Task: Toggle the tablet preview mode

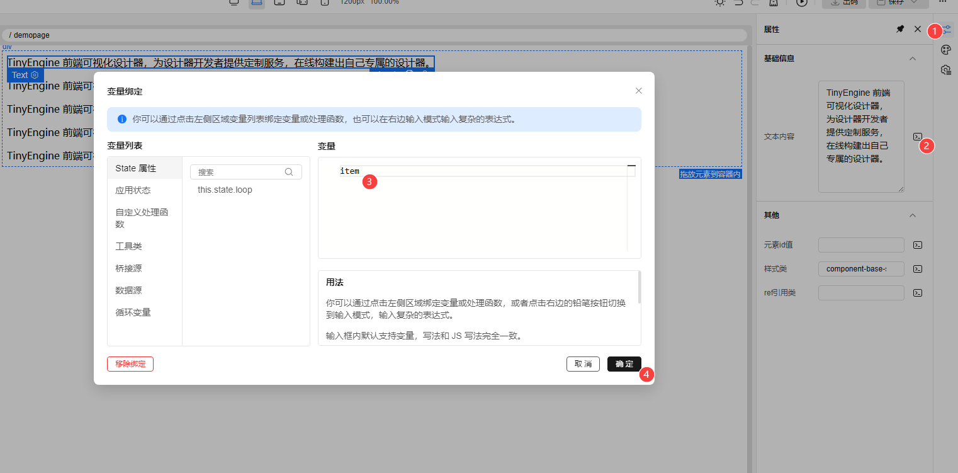Action: 279,3
